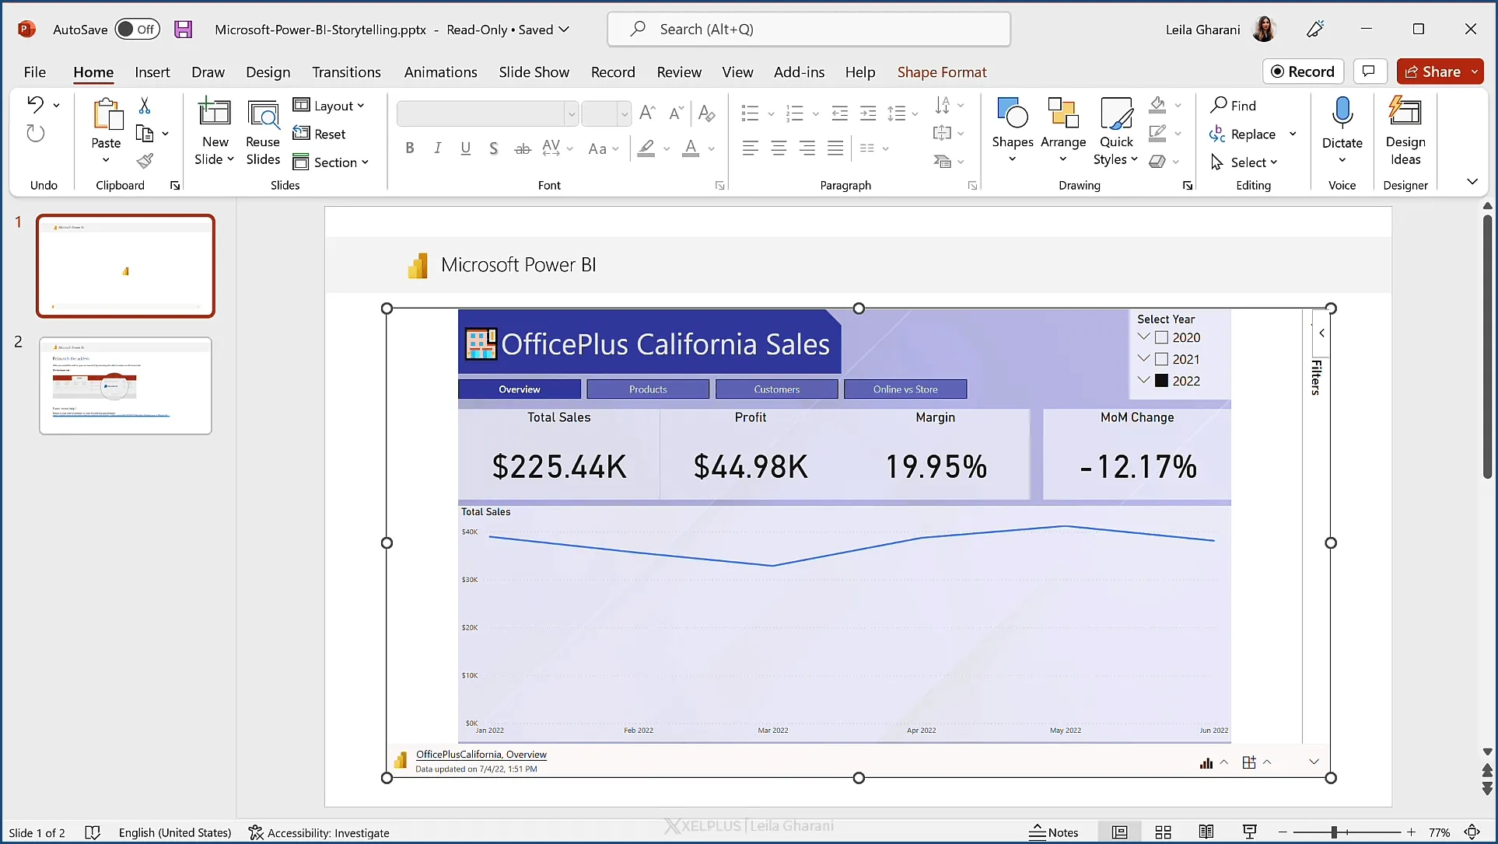Click the zoom slider handle

[1334, 832]
